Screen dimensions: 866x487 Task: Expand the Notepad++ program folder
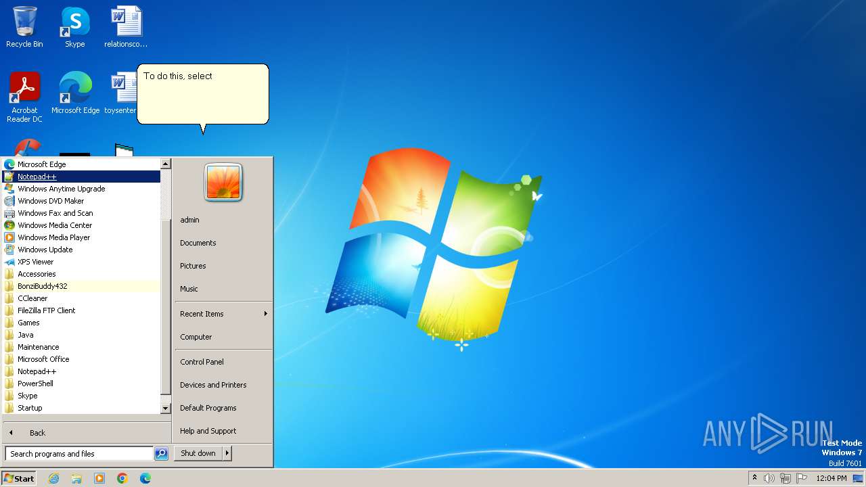tap(81, 371)
